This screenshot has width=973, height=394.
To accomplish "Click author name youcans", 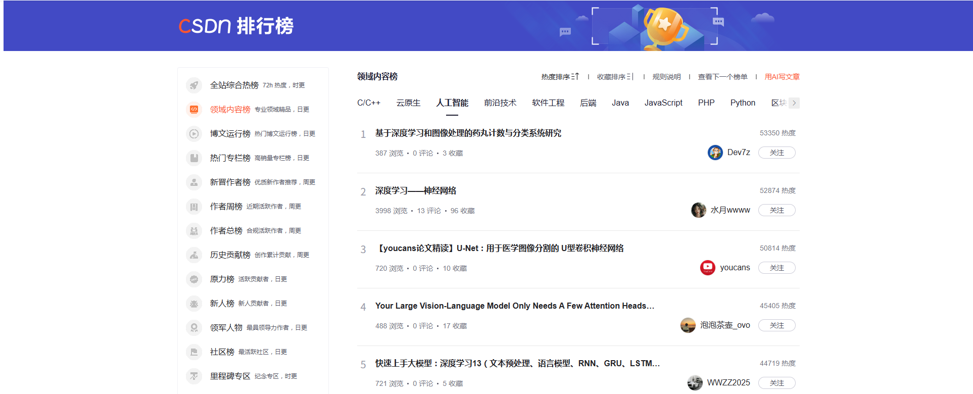I will tap(735, 268).
